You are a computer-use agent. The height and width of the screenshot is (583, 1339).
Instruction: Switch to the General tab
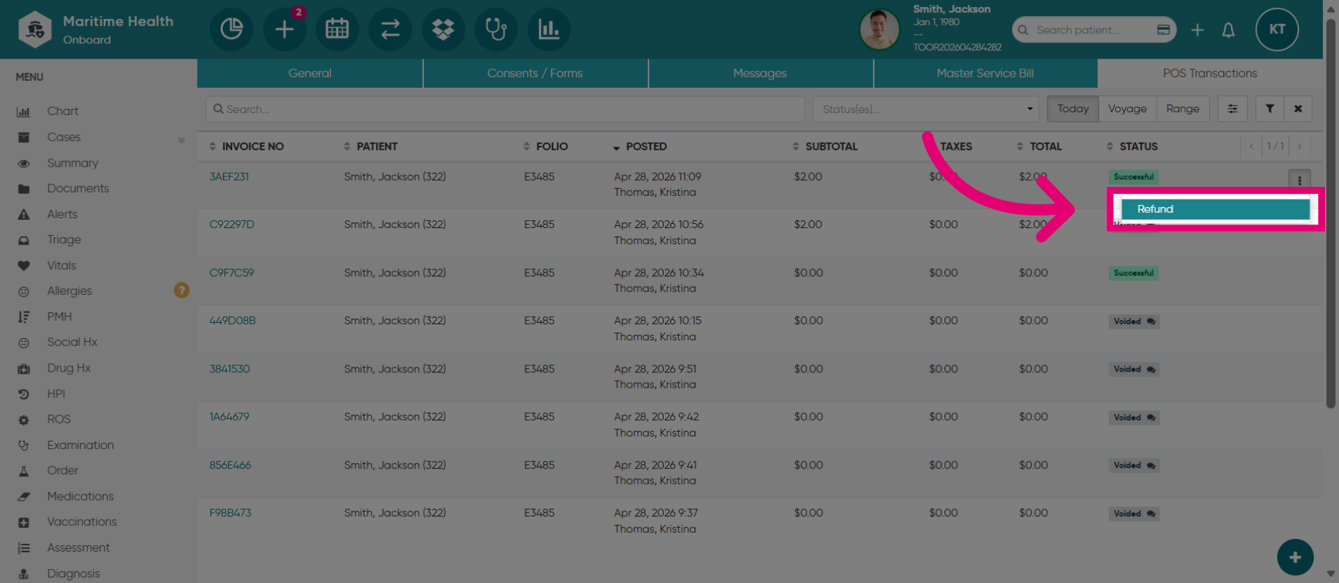(x=310, y=73)
